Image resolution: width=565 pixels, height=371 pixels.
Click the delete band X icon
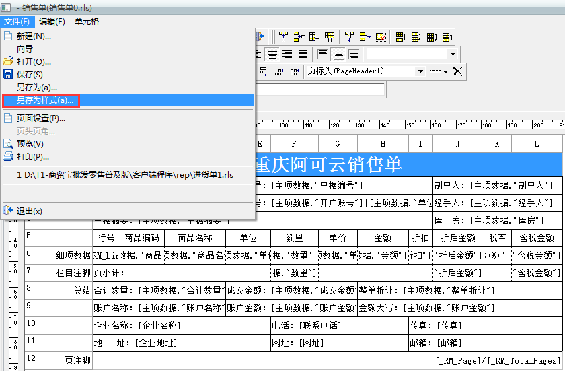click(x=458, y=71)
